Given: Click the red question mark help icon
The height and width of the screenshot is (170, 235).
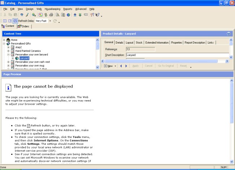Looking at the screenshot, I should tap(92, 15).
